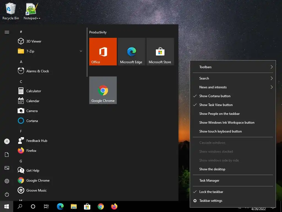Screen dimensions: 282x212
Task: Open Google Chrome from taskbar
Action: tap(101, 206)
